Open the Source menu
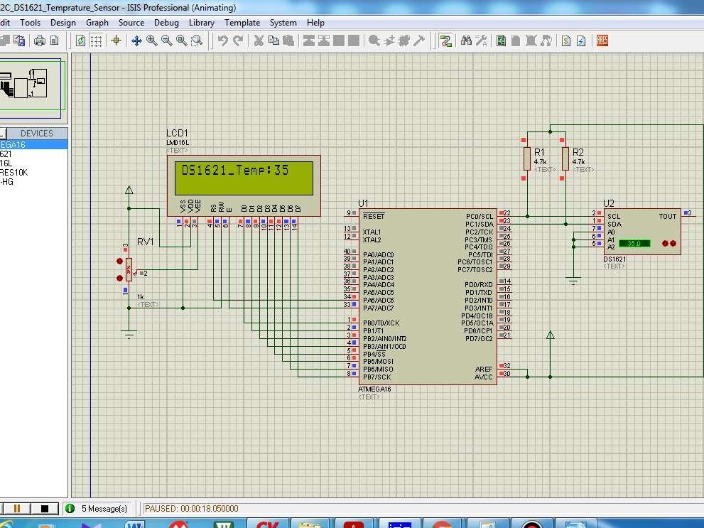This screenshot has width=704, height=528. [x=131, y=23]
